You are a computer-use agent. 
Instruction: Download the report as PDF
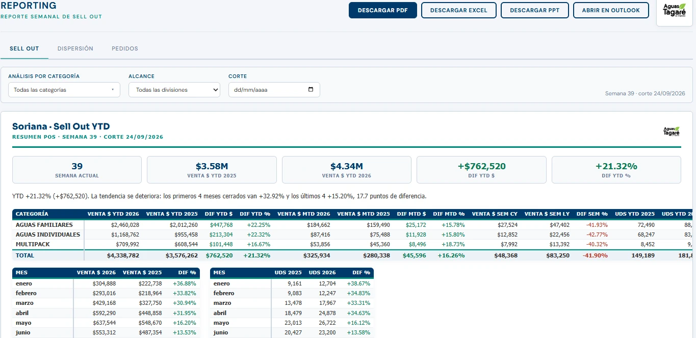pyautogui.click(x=383, y=10)
